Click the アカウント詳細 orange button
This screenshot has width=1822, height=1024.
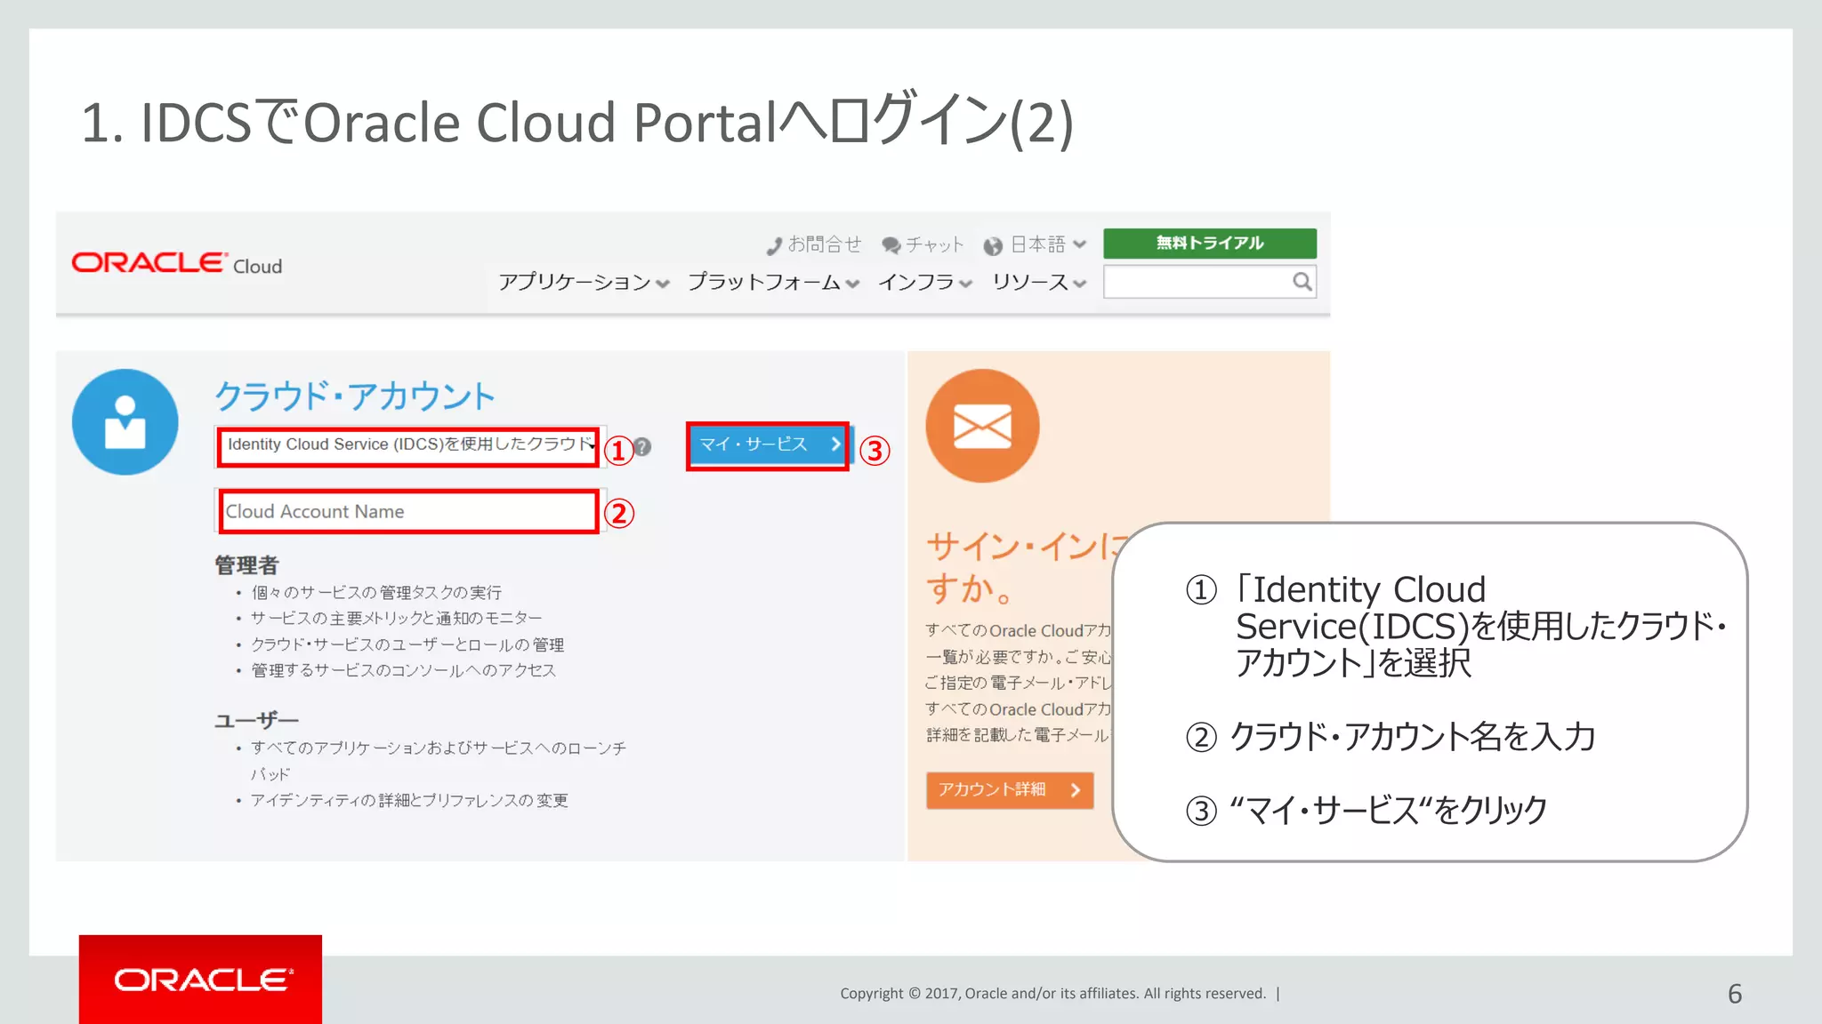click(1010, 789)
